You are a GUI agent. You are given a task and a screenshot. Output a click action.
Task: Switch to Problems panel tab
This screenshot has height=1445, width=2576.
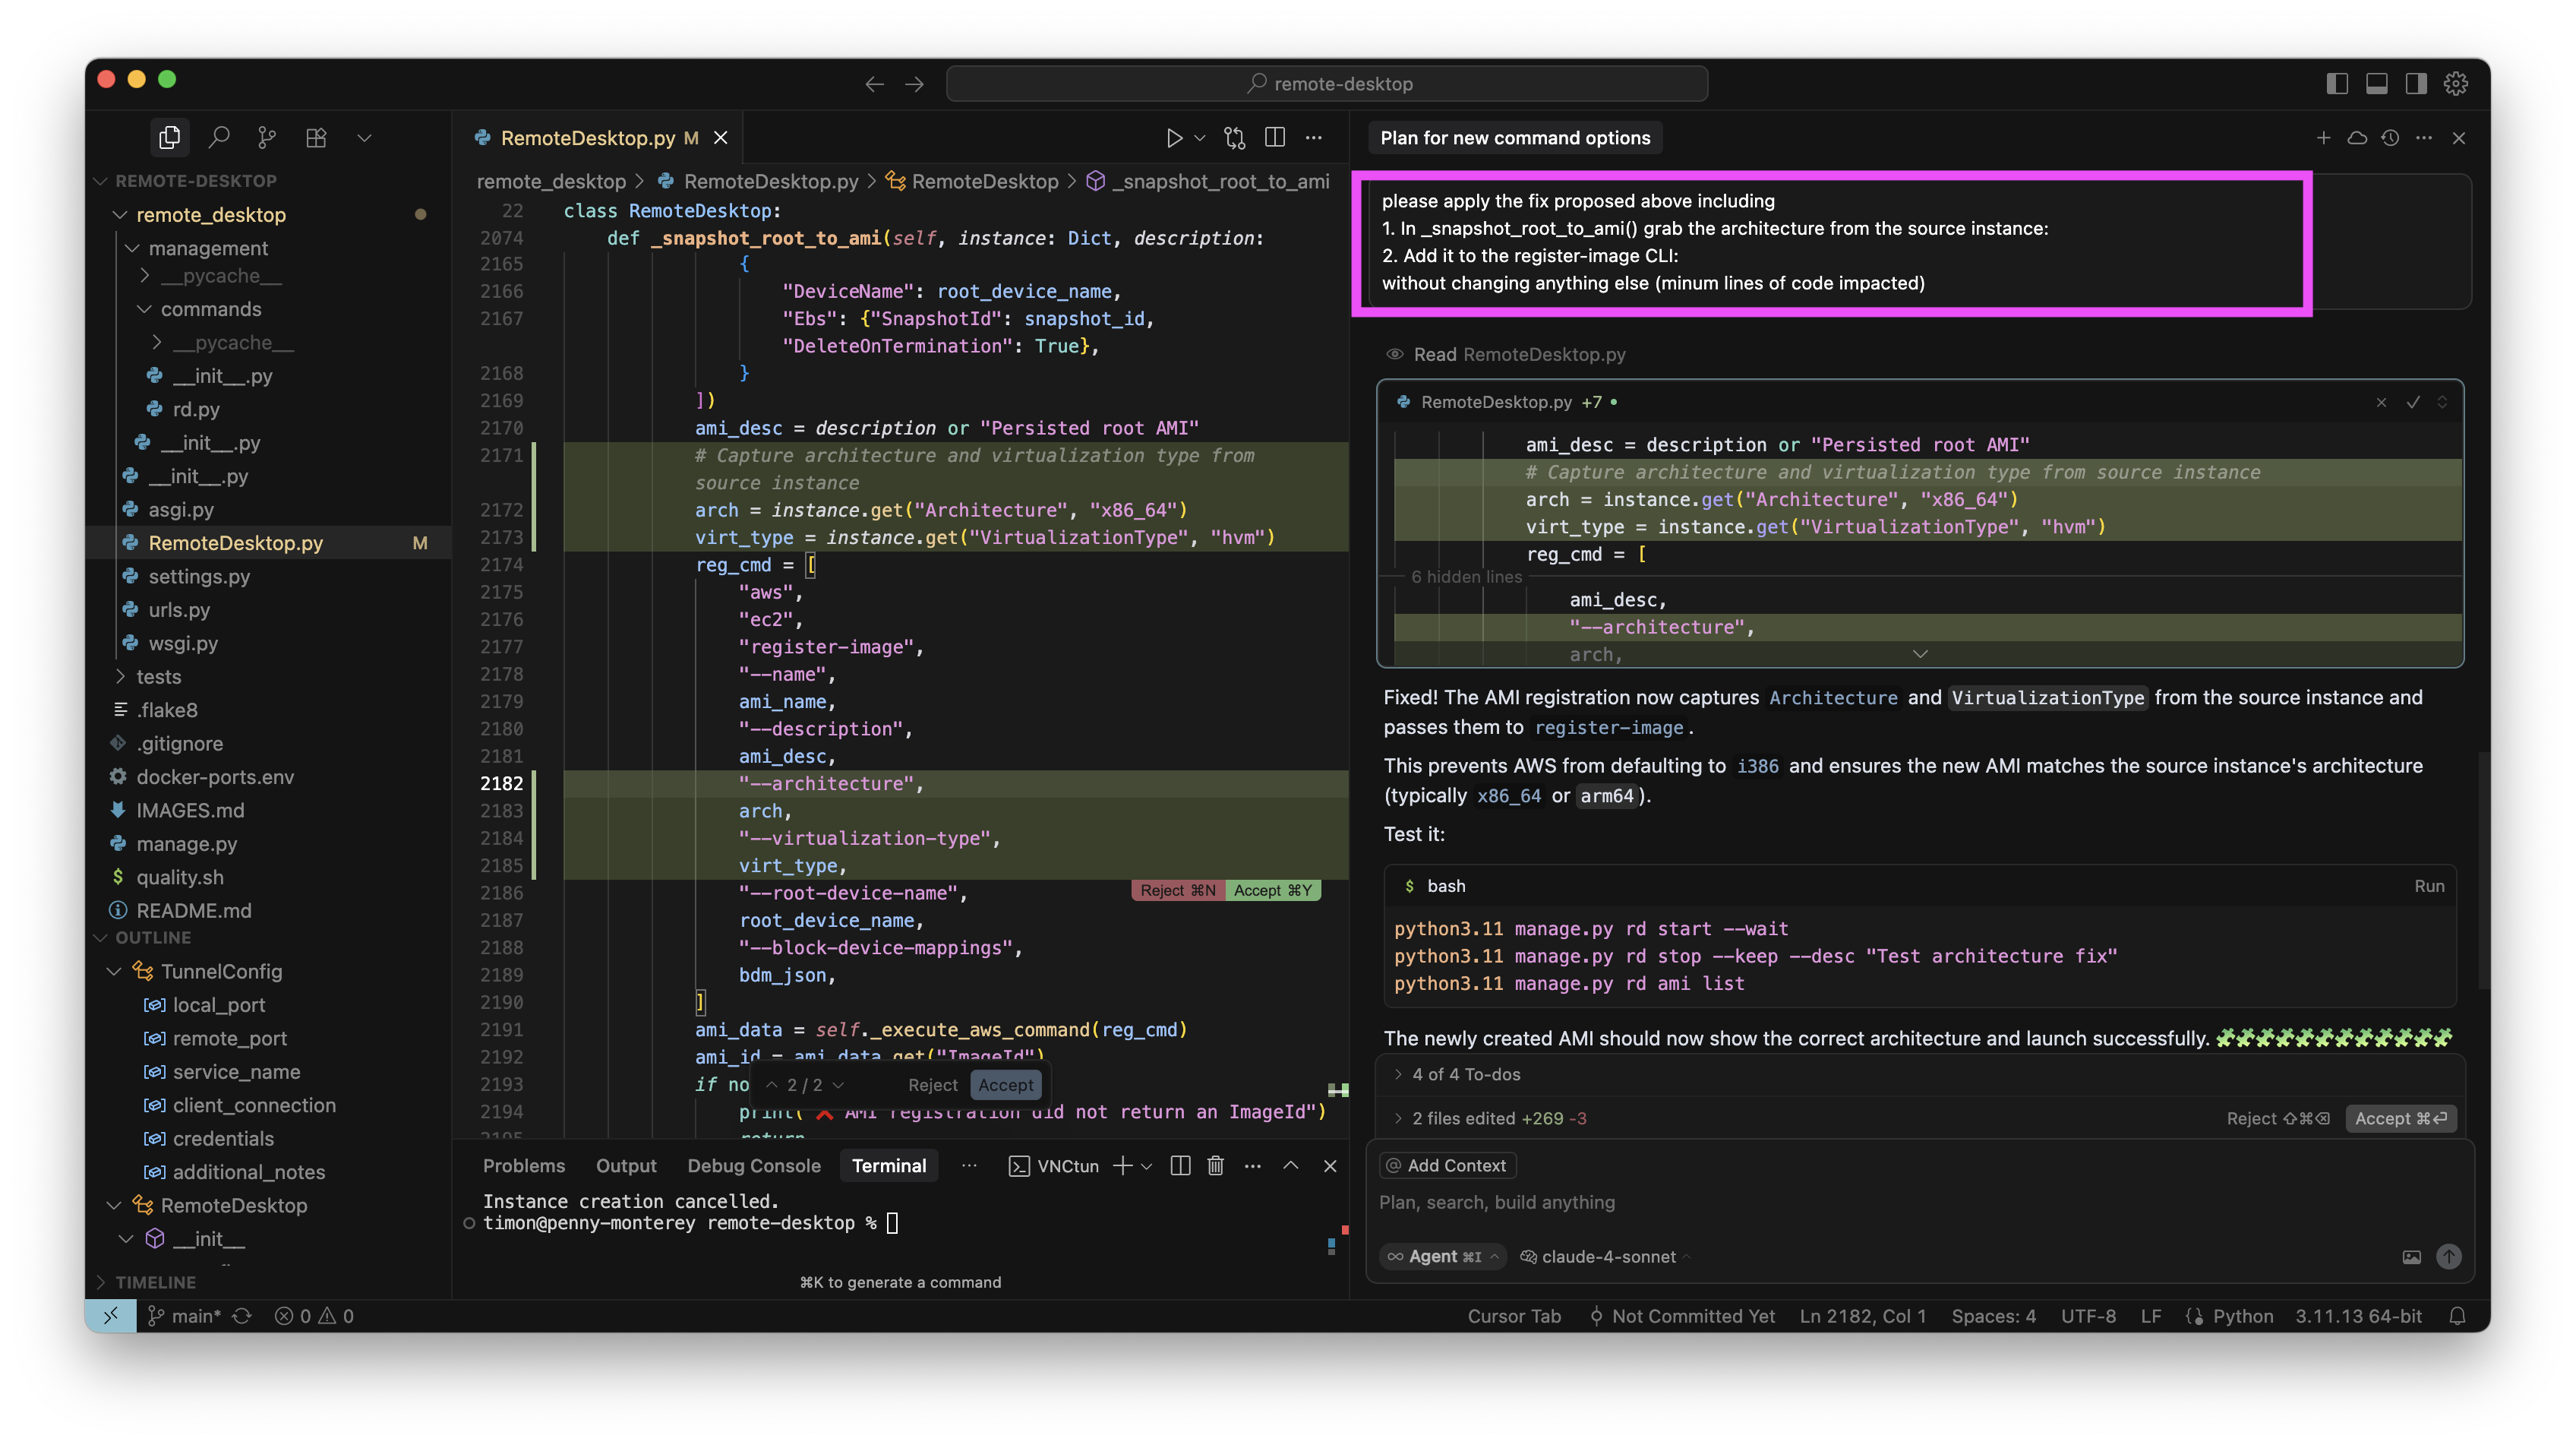click(x=524, y=1166)
